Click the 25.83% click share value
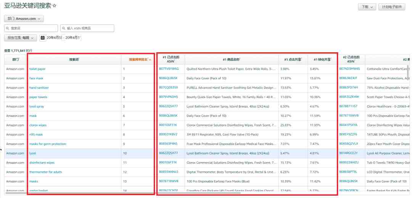 285,125
